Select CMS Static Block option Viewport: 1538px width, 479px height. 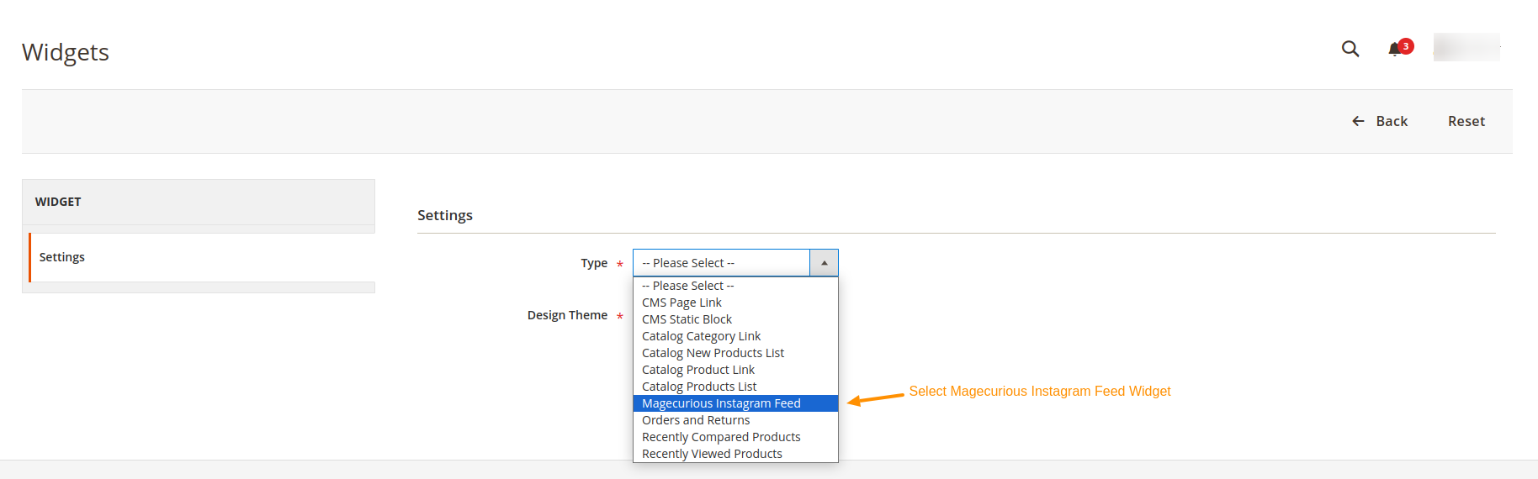coord(735,319)
